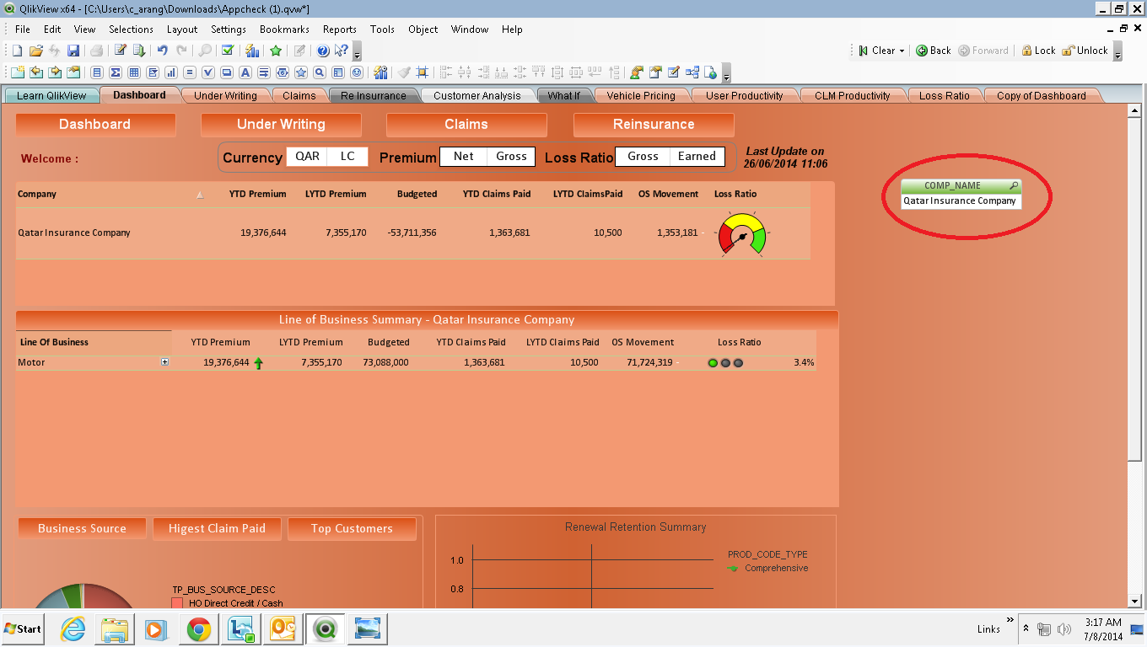Click the Reload script icon
Image resolution: width=1147 pixels, height=647 pixels.
pos(139,51)
